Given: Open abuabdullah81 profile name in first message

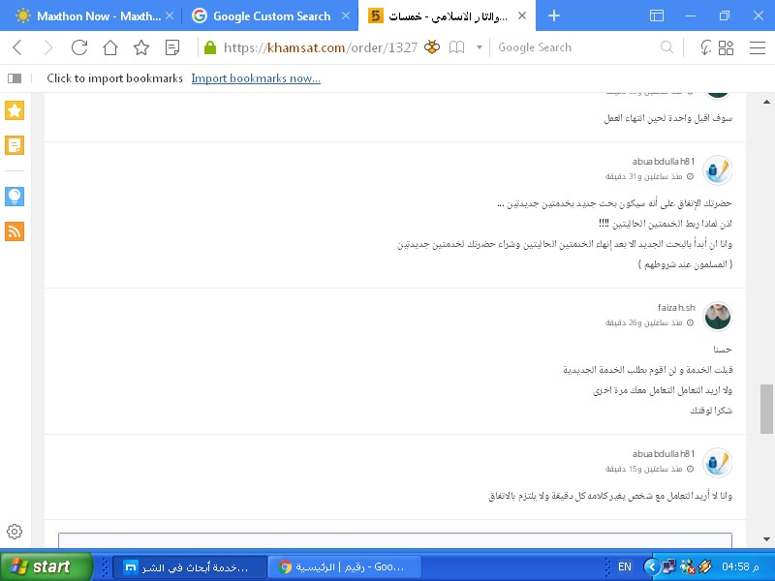Looking at the screenshot, I should [664, 161].
